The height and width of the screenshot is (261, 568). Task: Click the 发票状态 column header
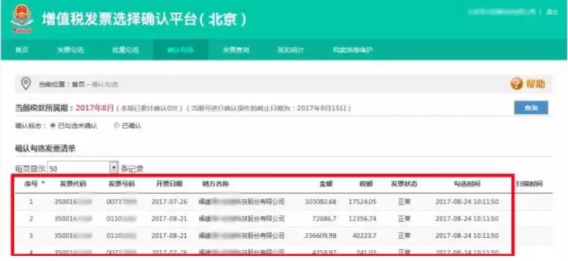pyautogui.click(x=404, y=184)
